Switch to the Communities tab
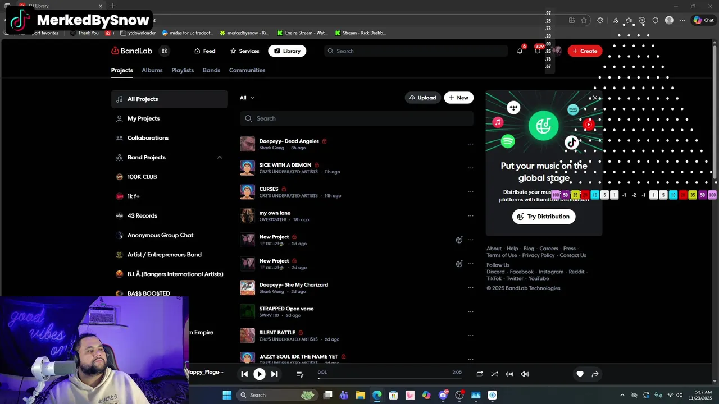This screenshot has height=404, width=719. pyautogui.click(x=247, y=70)
